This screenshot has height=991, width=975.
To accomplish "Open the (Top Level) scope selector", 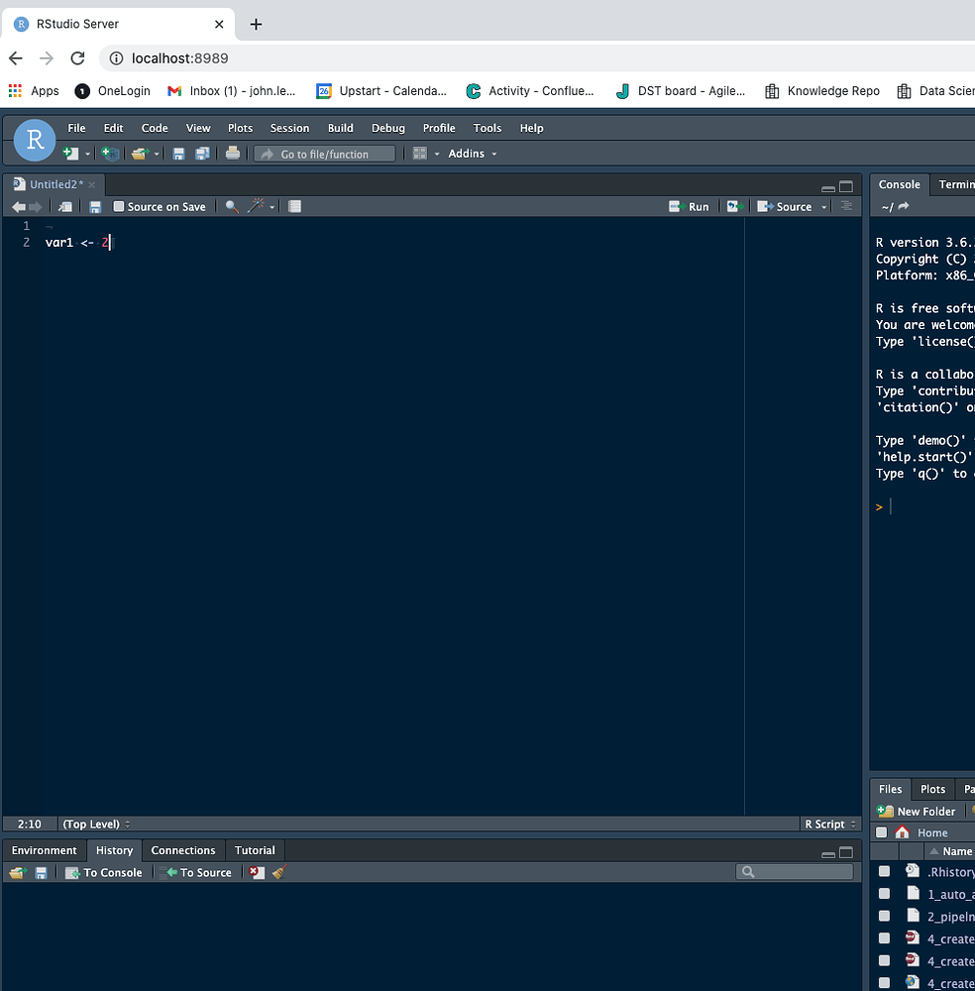I will [x=96, y=825].
